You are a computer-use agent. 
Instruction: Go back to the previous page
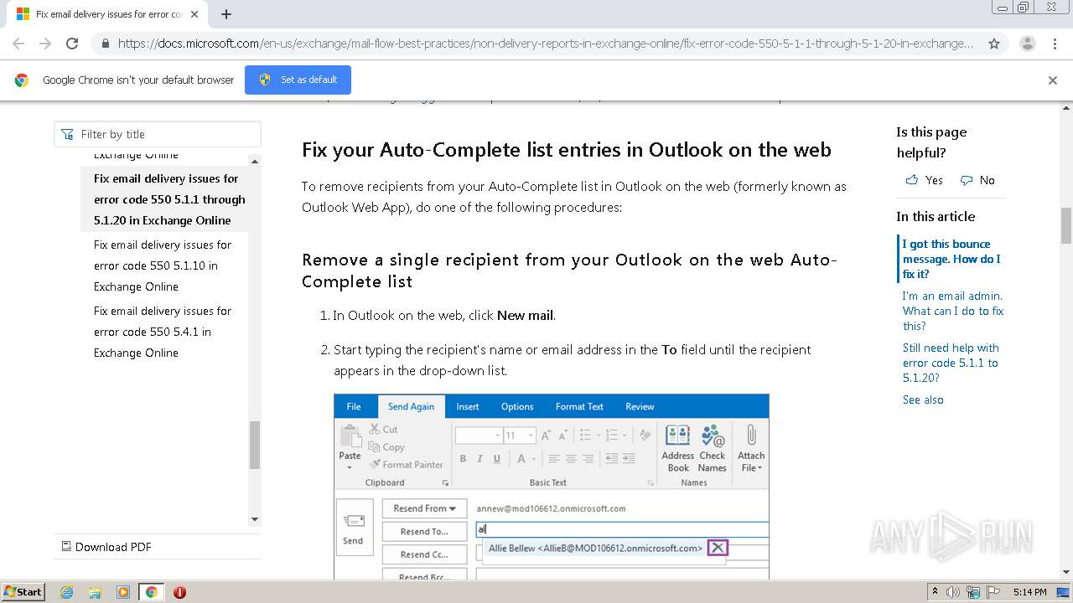pyautogui.click(x=18, y=44)
